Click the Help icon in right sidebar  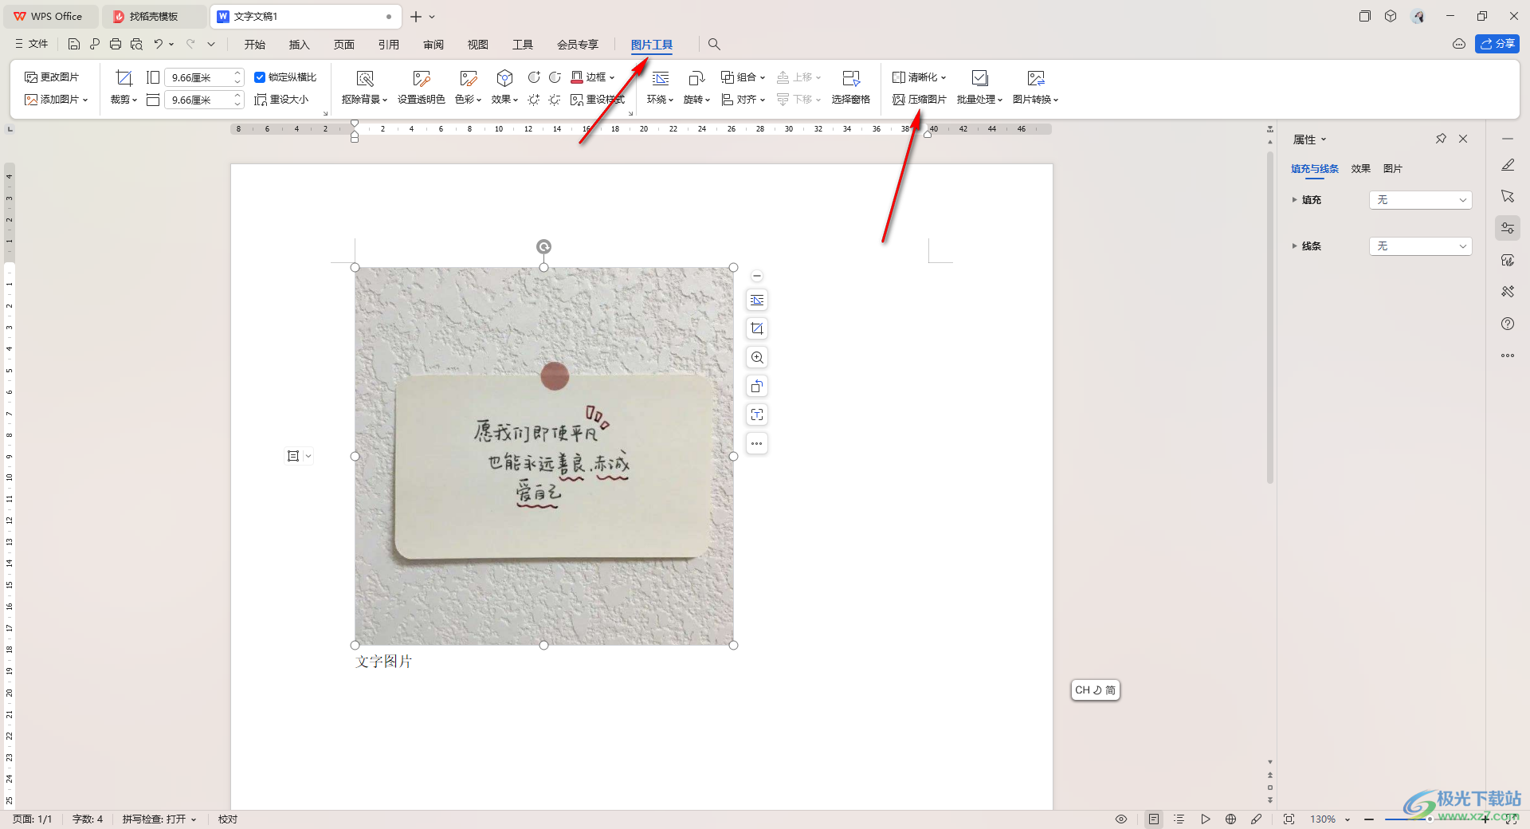[x=1508, y=324]
